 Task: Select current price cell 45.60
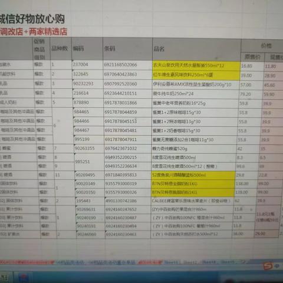[x=273, y=85]
